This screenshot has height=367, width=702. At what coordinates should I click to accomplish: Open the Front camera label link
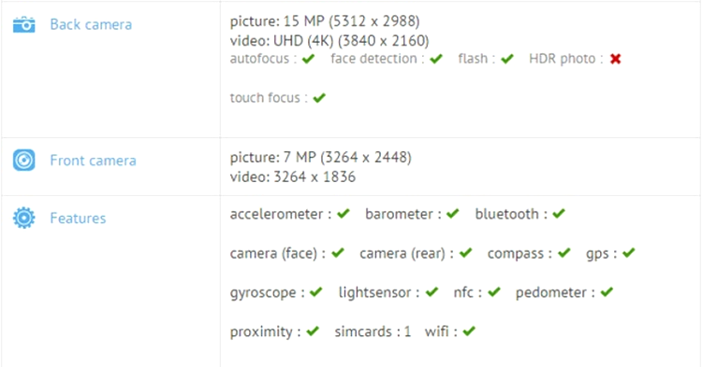[93, 161]
